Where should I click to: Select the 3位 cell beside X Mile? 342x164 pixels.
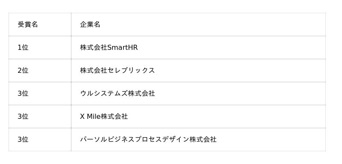click(40, 117)
